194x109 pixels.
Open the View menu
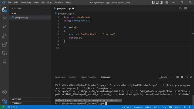tap(36, 2)
